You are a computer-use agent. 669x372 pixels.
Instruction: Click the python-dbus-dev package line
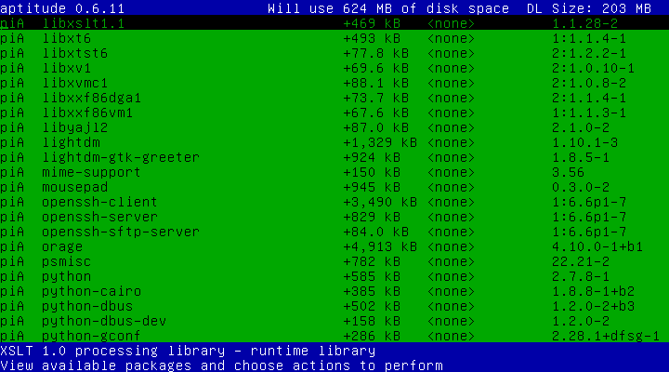[x=98, y=321]
